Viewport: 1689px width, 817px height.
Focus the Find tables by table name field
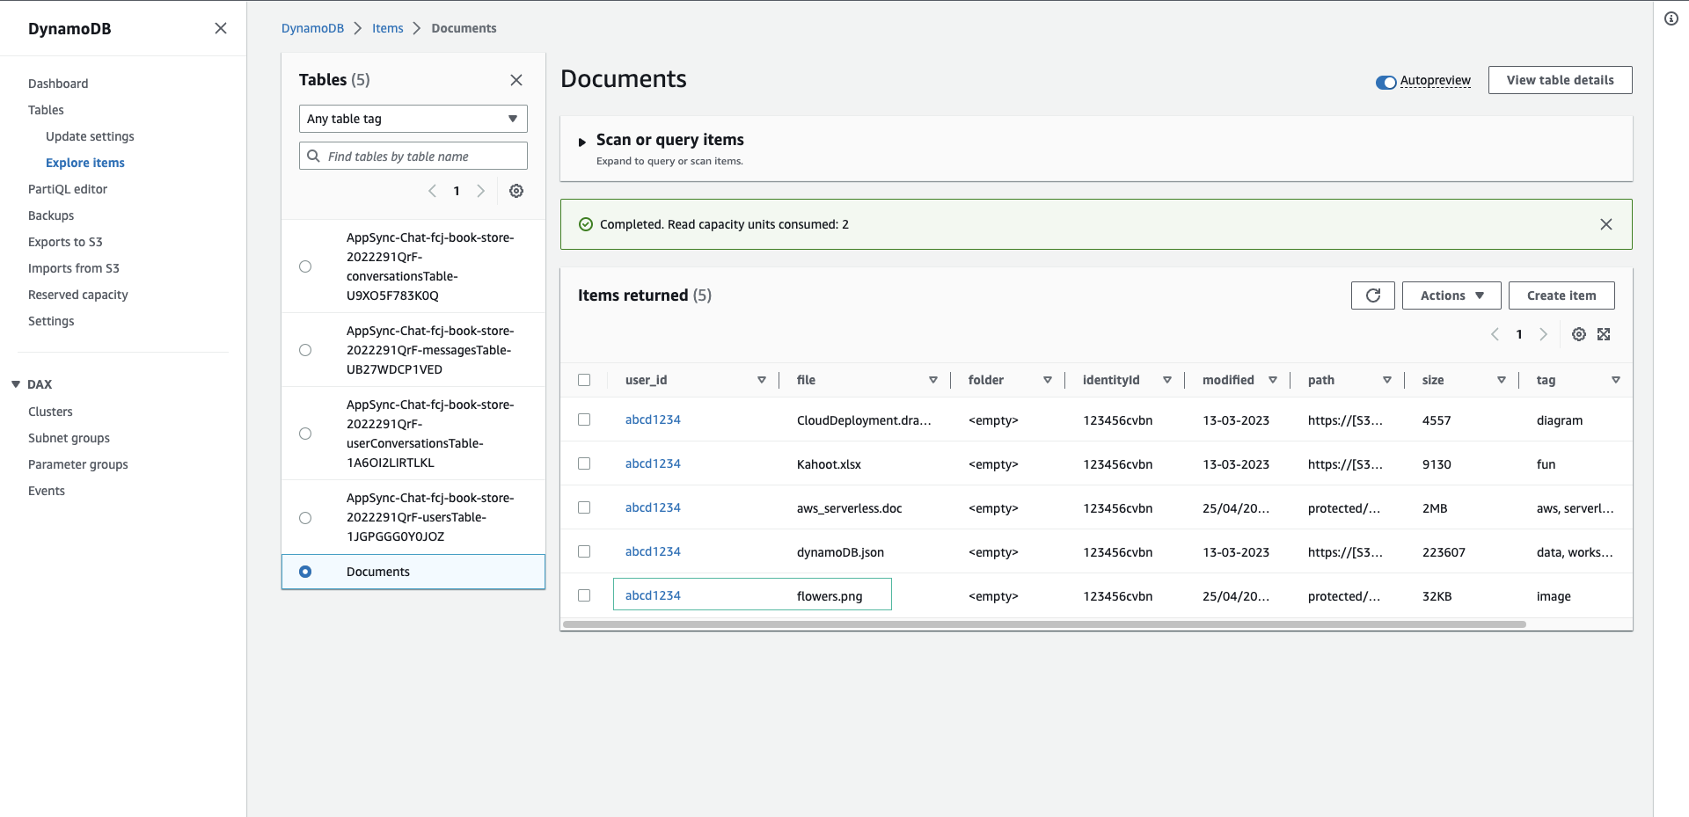(413, 156)
